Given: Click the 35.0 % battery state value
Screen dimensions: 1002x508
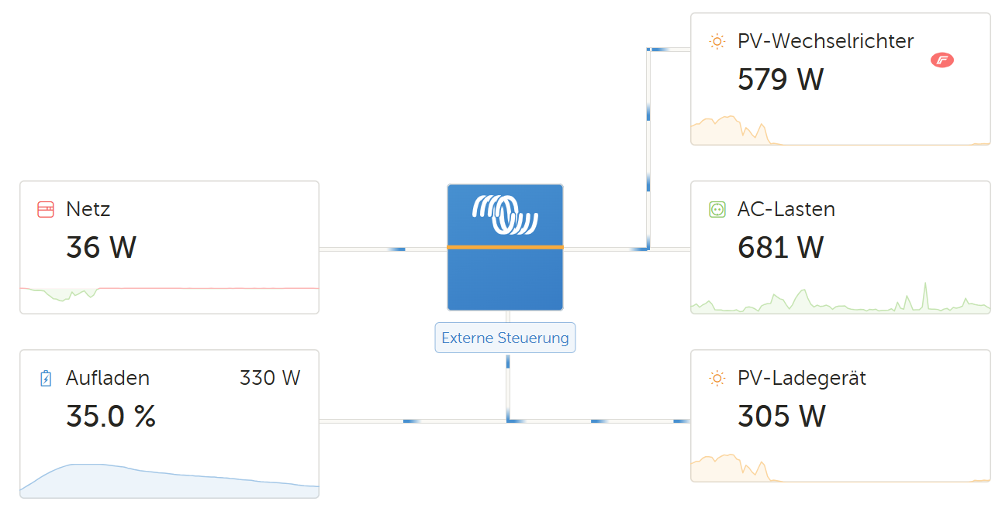Looking at the screenshot, I should pyautogui.click(x=111, y=417).
